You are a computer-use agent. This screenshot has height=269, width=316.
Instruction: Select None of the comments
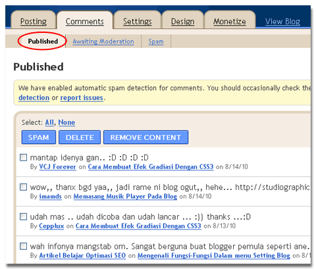click(66, 122)
